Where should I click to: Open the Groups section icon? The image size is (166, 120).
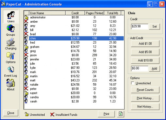click(11, 29)
